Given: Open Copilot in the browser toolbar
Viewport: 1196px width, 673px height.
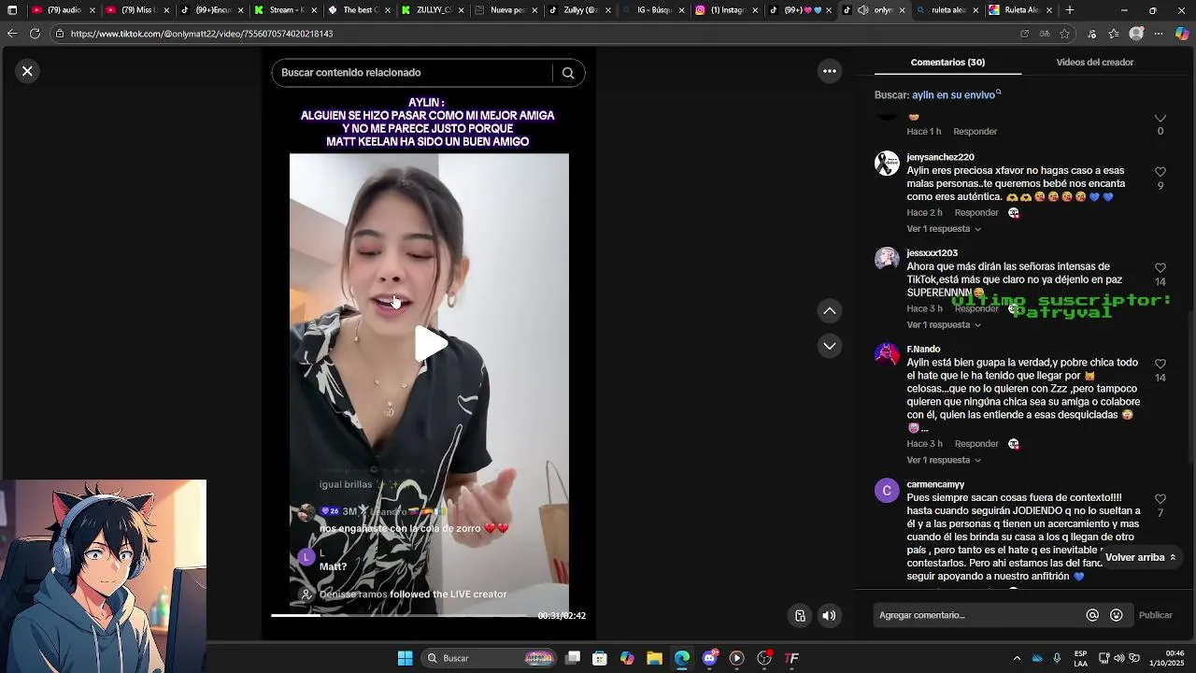Looking at the screenshot, I should coord(1182,34).
